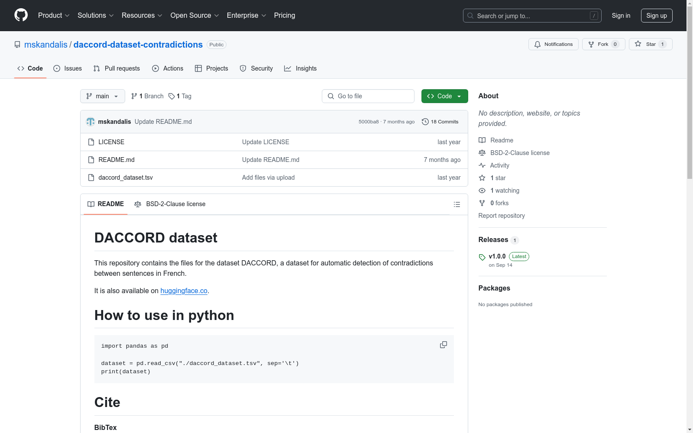
Task: Click the Star icon
Action: [x=638, y=44]
